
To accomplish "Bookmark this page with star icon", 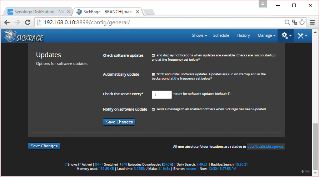I will pos(302,22).
